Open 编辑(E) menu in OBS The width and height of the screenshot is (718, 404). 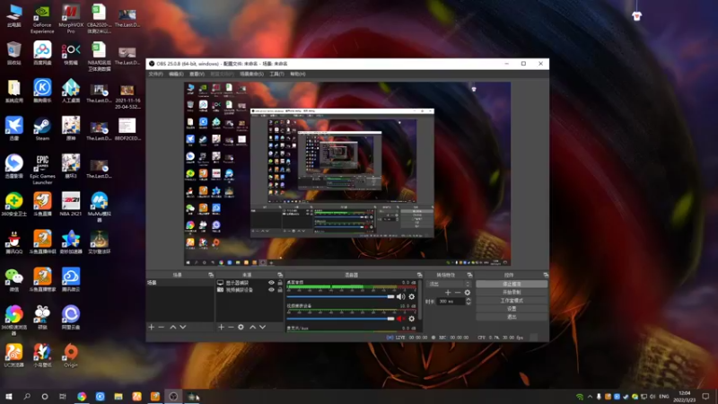[x=176, y=75]
